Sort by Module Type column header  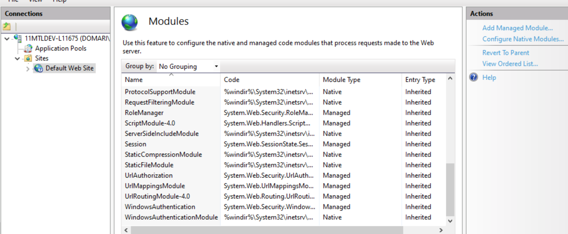click(x=341, y=80)
